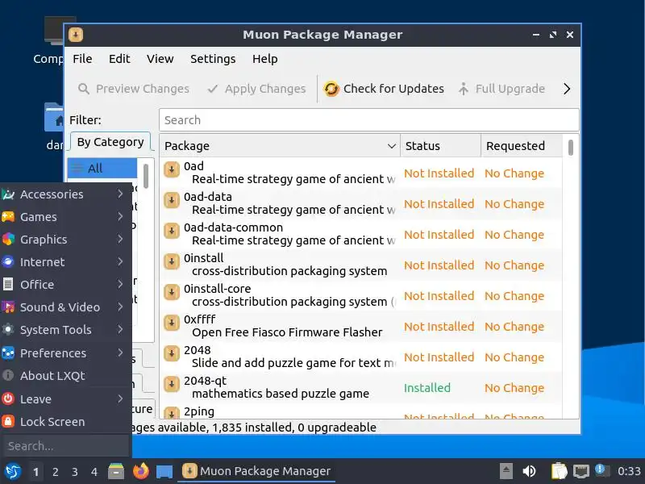Viewport: 645px width, 484px height.
Task: Expand the Leave submenu
Action: coord(66,399)
